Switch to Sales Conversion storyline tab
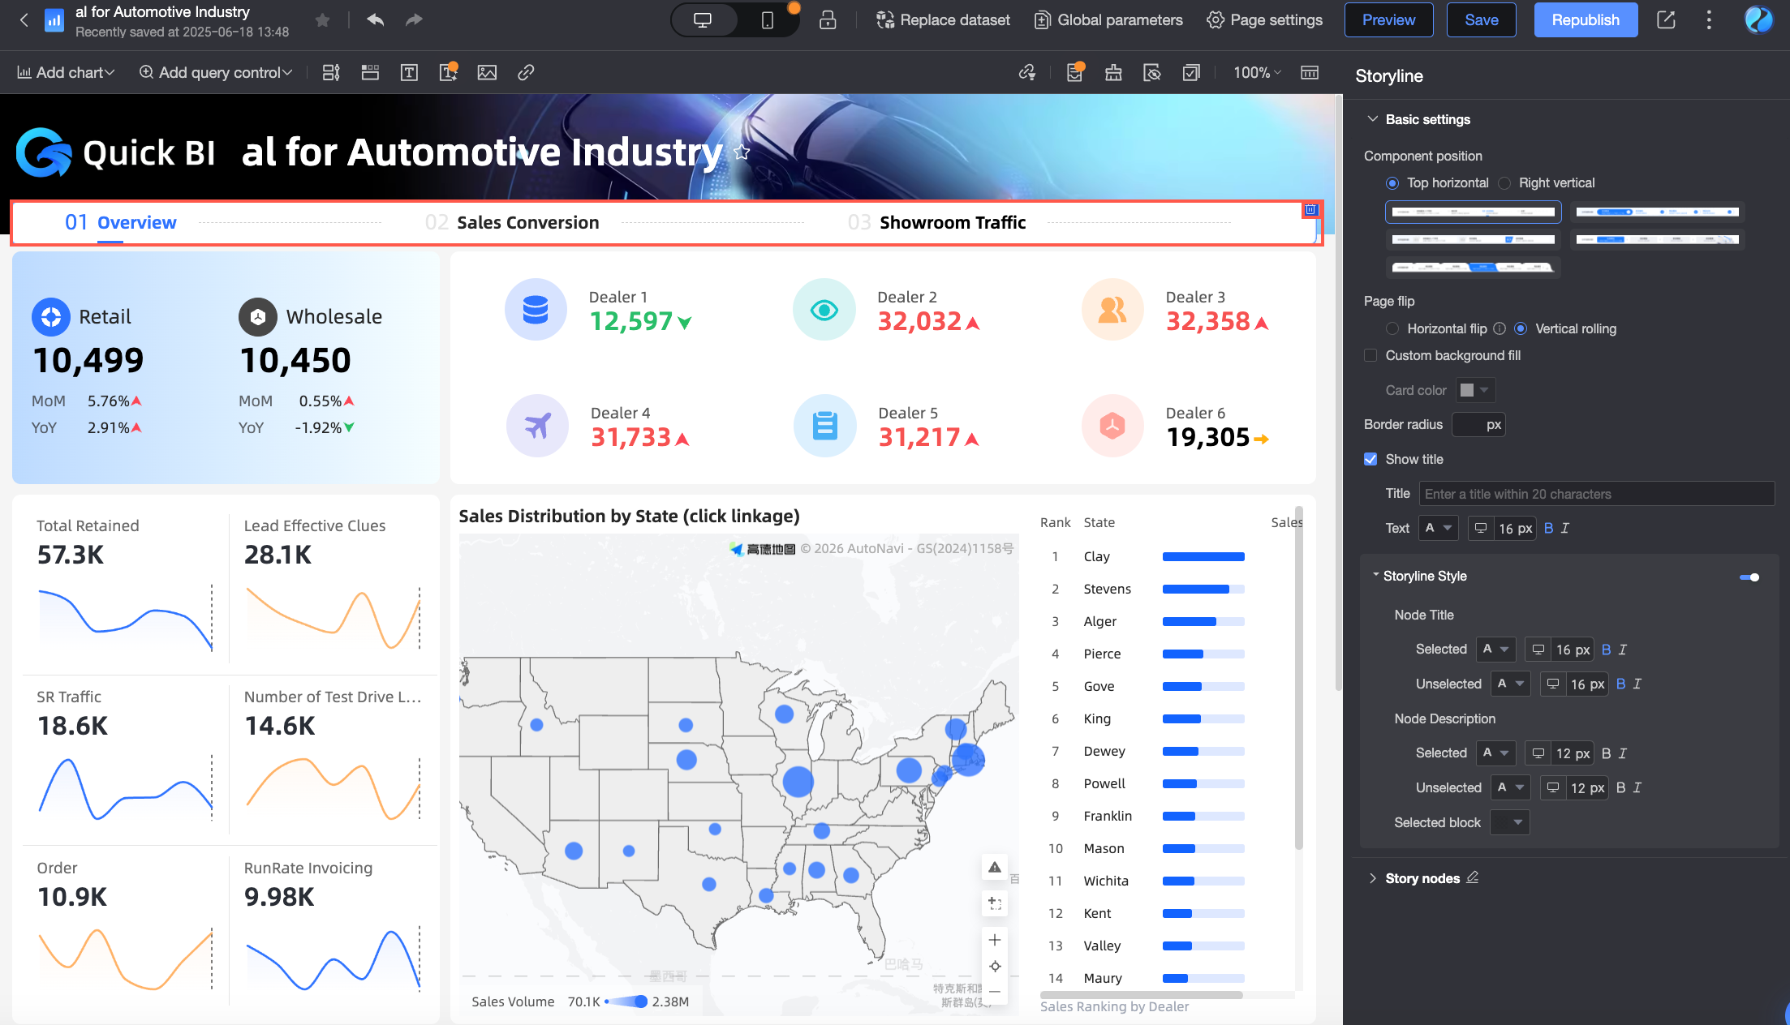The image size is (1790, 1025). (527, 223)
